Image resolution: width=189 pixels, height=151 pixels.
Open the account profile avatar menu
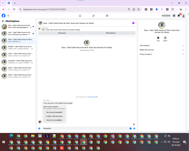pos(184,15)
